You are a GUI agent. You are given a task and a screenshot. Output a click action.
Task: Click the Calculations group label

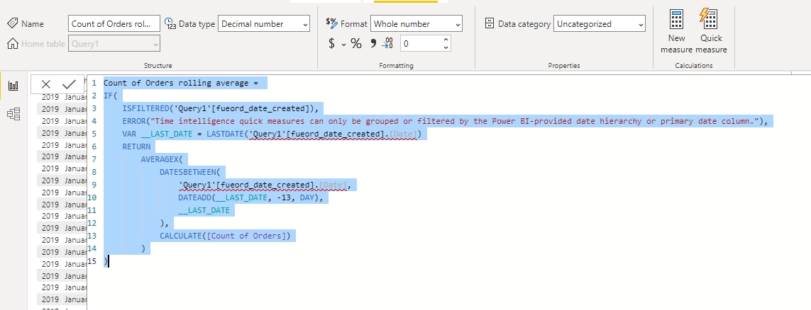694,66
